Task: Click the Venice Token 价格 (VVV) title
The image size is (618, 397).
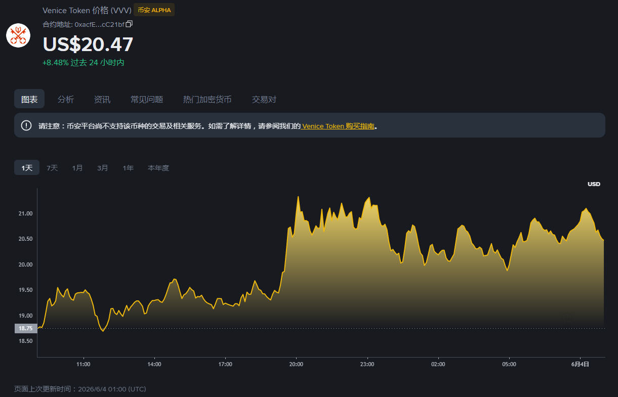Action: (87, 10)
